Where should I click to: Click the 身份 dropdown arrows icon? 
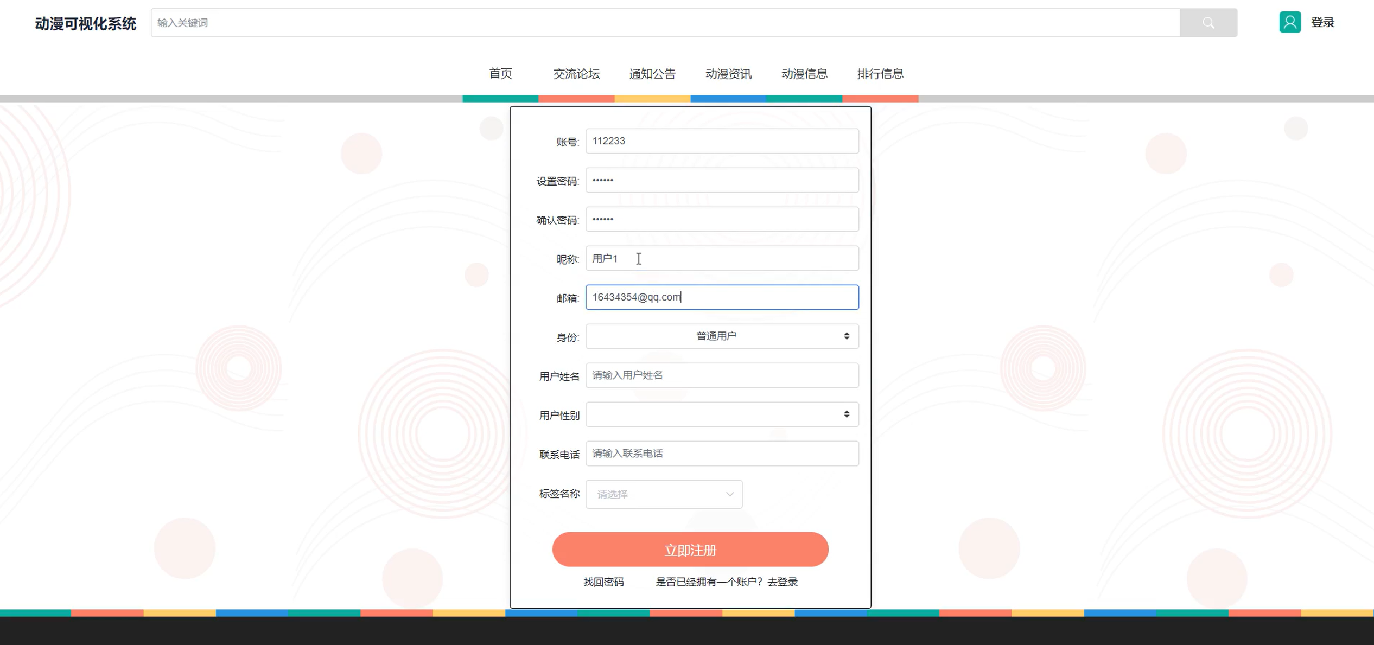click(846, 336)
